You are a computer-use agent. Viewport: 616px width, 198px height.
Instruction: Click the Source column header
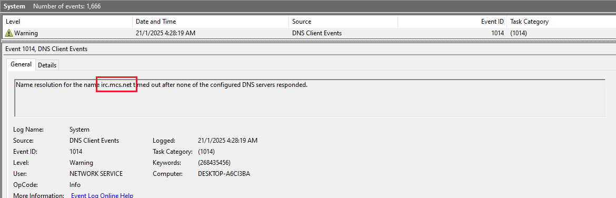pos(343,22)
